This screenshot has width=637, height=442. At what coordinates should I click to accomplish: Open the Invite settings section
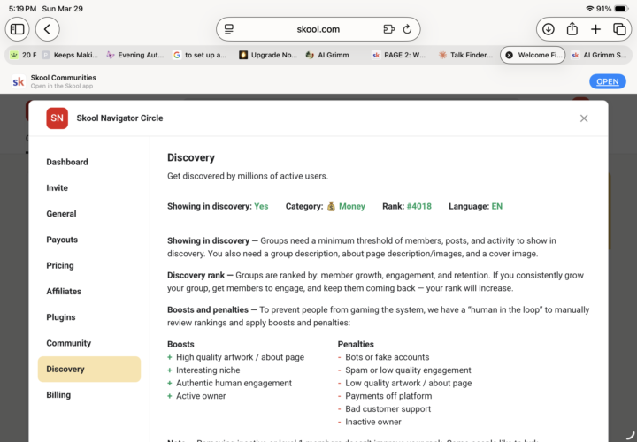point(57,188)
